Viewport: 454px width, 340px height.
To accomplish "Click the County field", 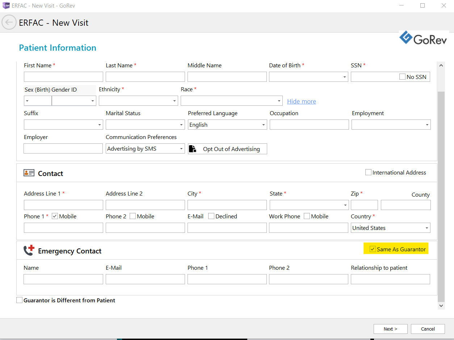I will 406,205.
